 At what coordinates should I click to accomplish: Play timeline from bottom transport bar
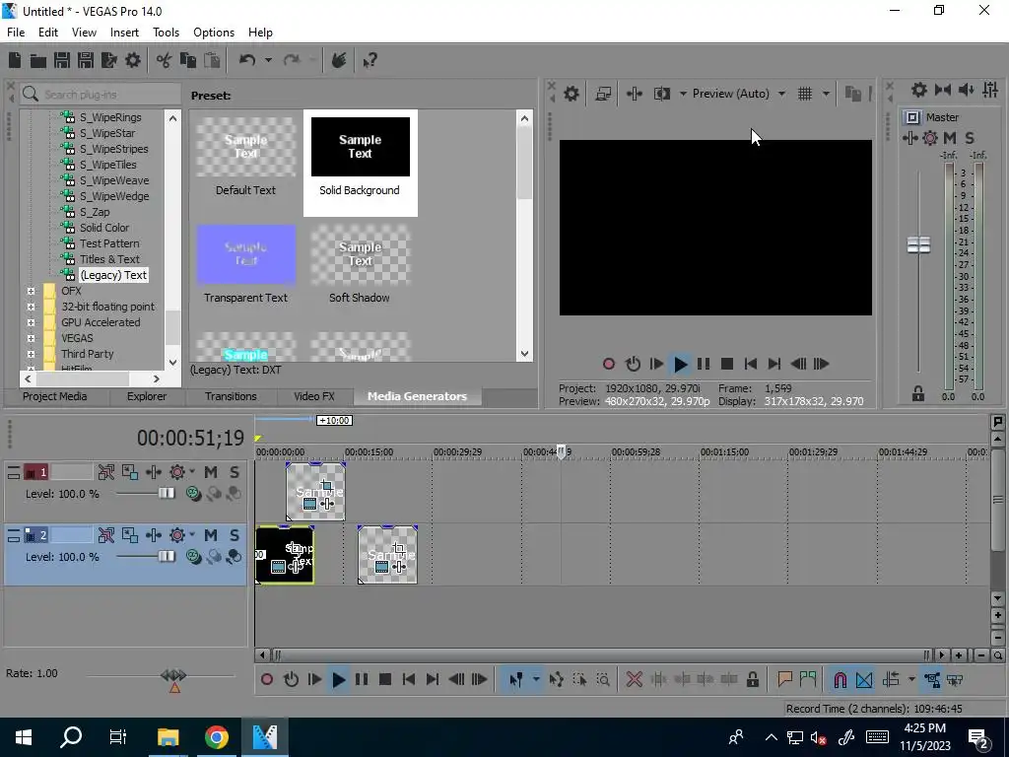[x=339, y=680]
